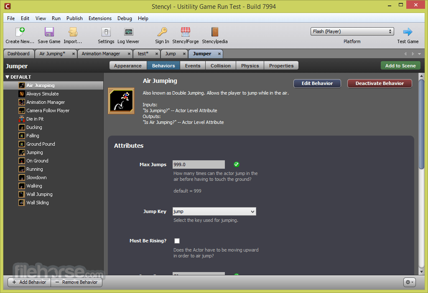Switch to the Properties section
428x293 pixels.
tap(281, 66)
